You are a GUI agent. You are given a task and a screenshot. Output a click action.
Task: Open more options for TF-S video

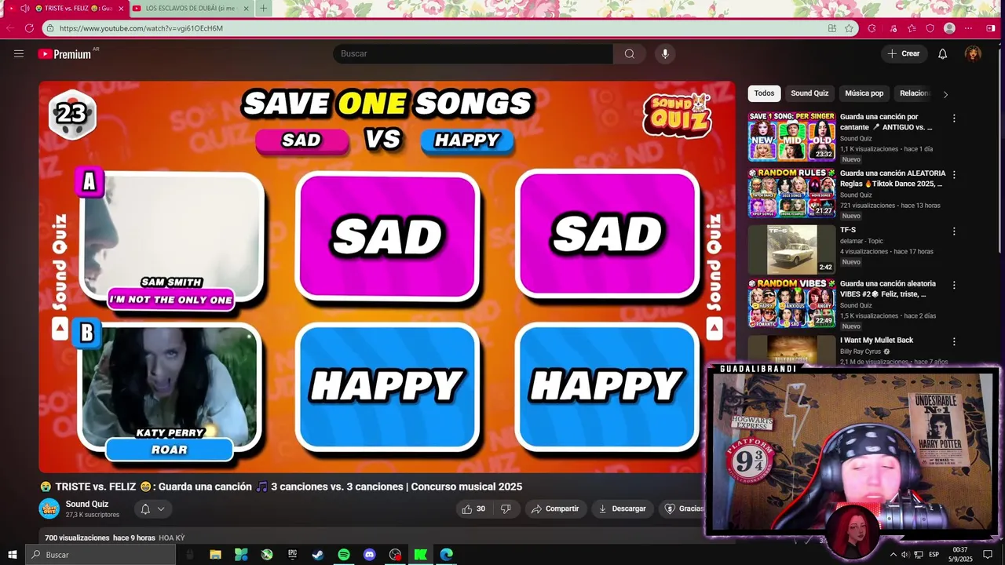pos(954,231)
